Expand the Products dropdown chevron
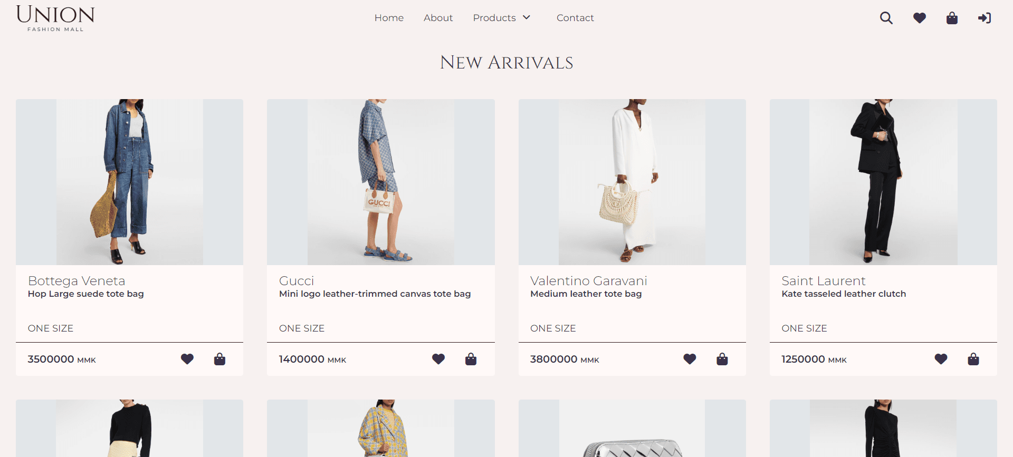Viewport: 1013px width, 457px height. pyautogui.click(x=527, y=17)
